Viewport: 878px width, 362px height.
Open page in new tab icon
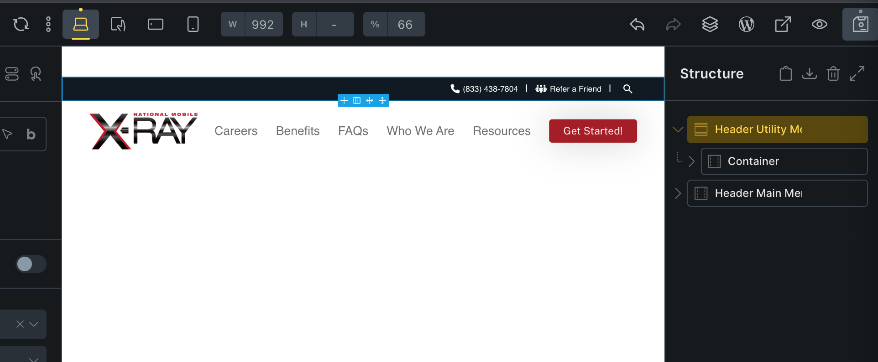[x=783, y=24]
